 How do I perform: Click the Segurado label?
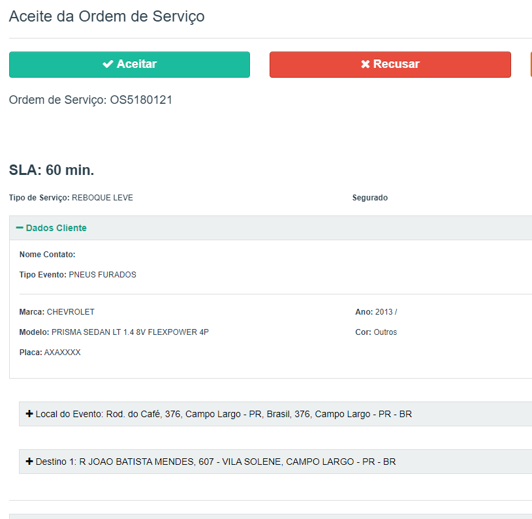369,198
